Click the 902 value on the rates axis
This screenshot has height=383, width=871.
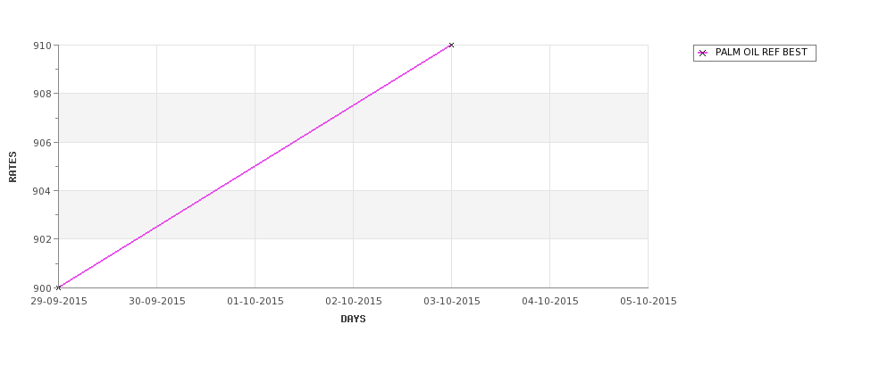43,239
